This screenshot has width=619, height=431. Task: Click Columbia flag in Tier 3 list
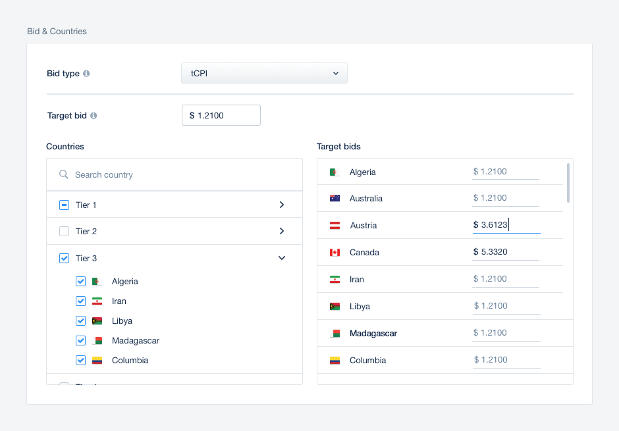point(97,361)
